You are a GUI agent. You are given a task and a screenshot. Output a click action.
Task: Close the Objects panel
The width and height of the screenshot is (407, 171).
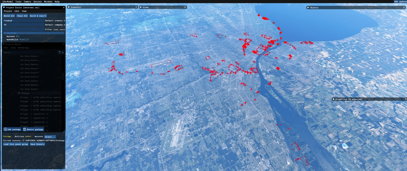click(x=406, y=8)
